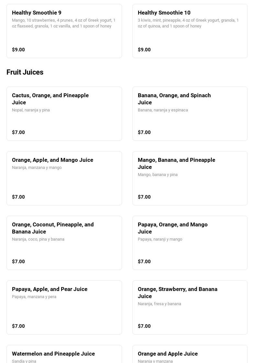Viewport: 254px width, 363px height.
Task: Click the "Naranja, coco, pina y banana" description
Action: 38,239
